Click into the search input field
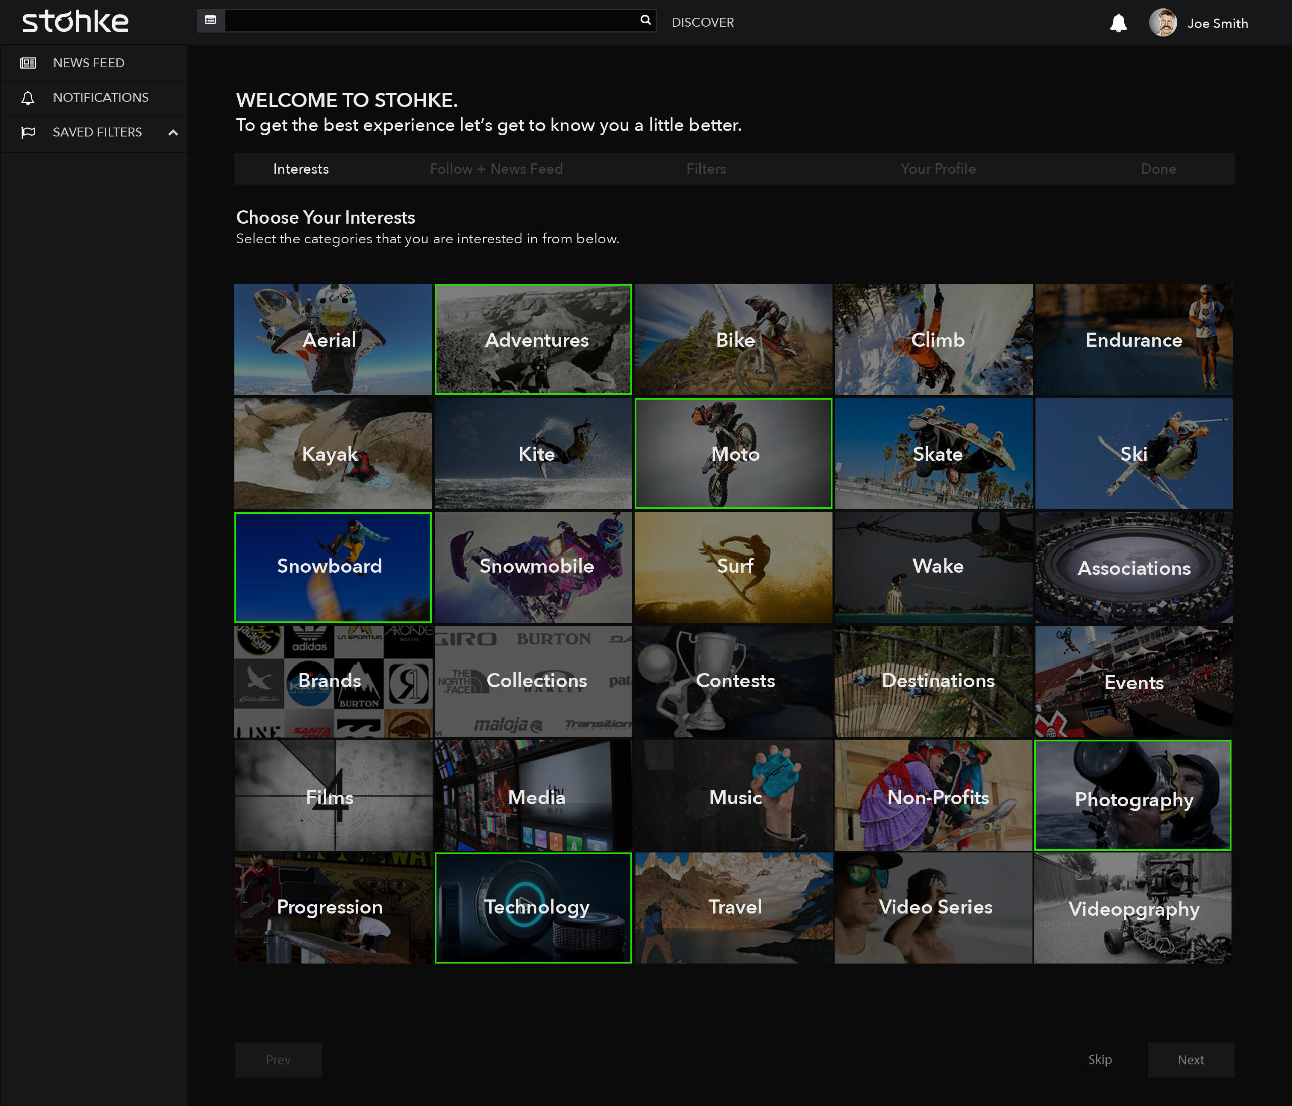Image resolution: width=1292 pixels, height=1106 pixels. (430, 21)
